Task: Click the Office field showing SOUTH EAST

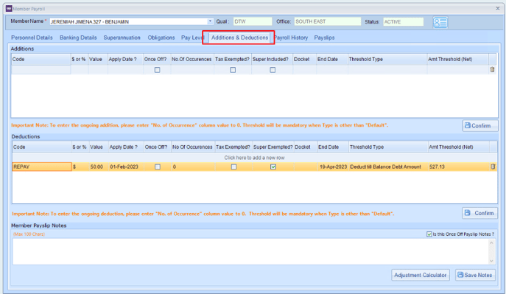Action: click(328, 21)
